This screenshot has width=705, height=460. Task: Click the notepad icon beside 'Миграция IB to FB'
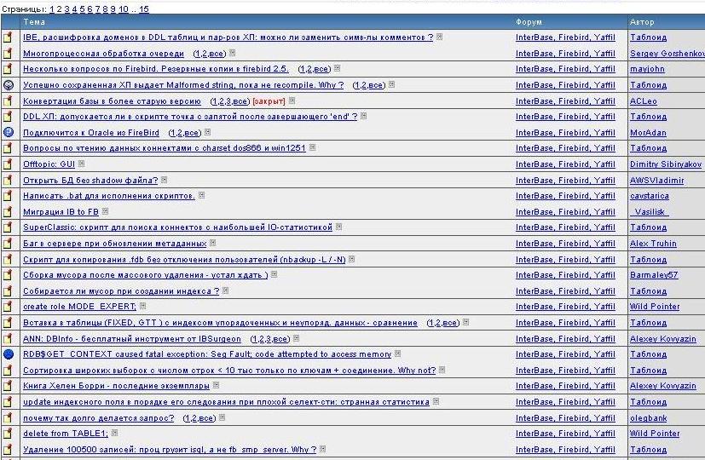[9, 212]
